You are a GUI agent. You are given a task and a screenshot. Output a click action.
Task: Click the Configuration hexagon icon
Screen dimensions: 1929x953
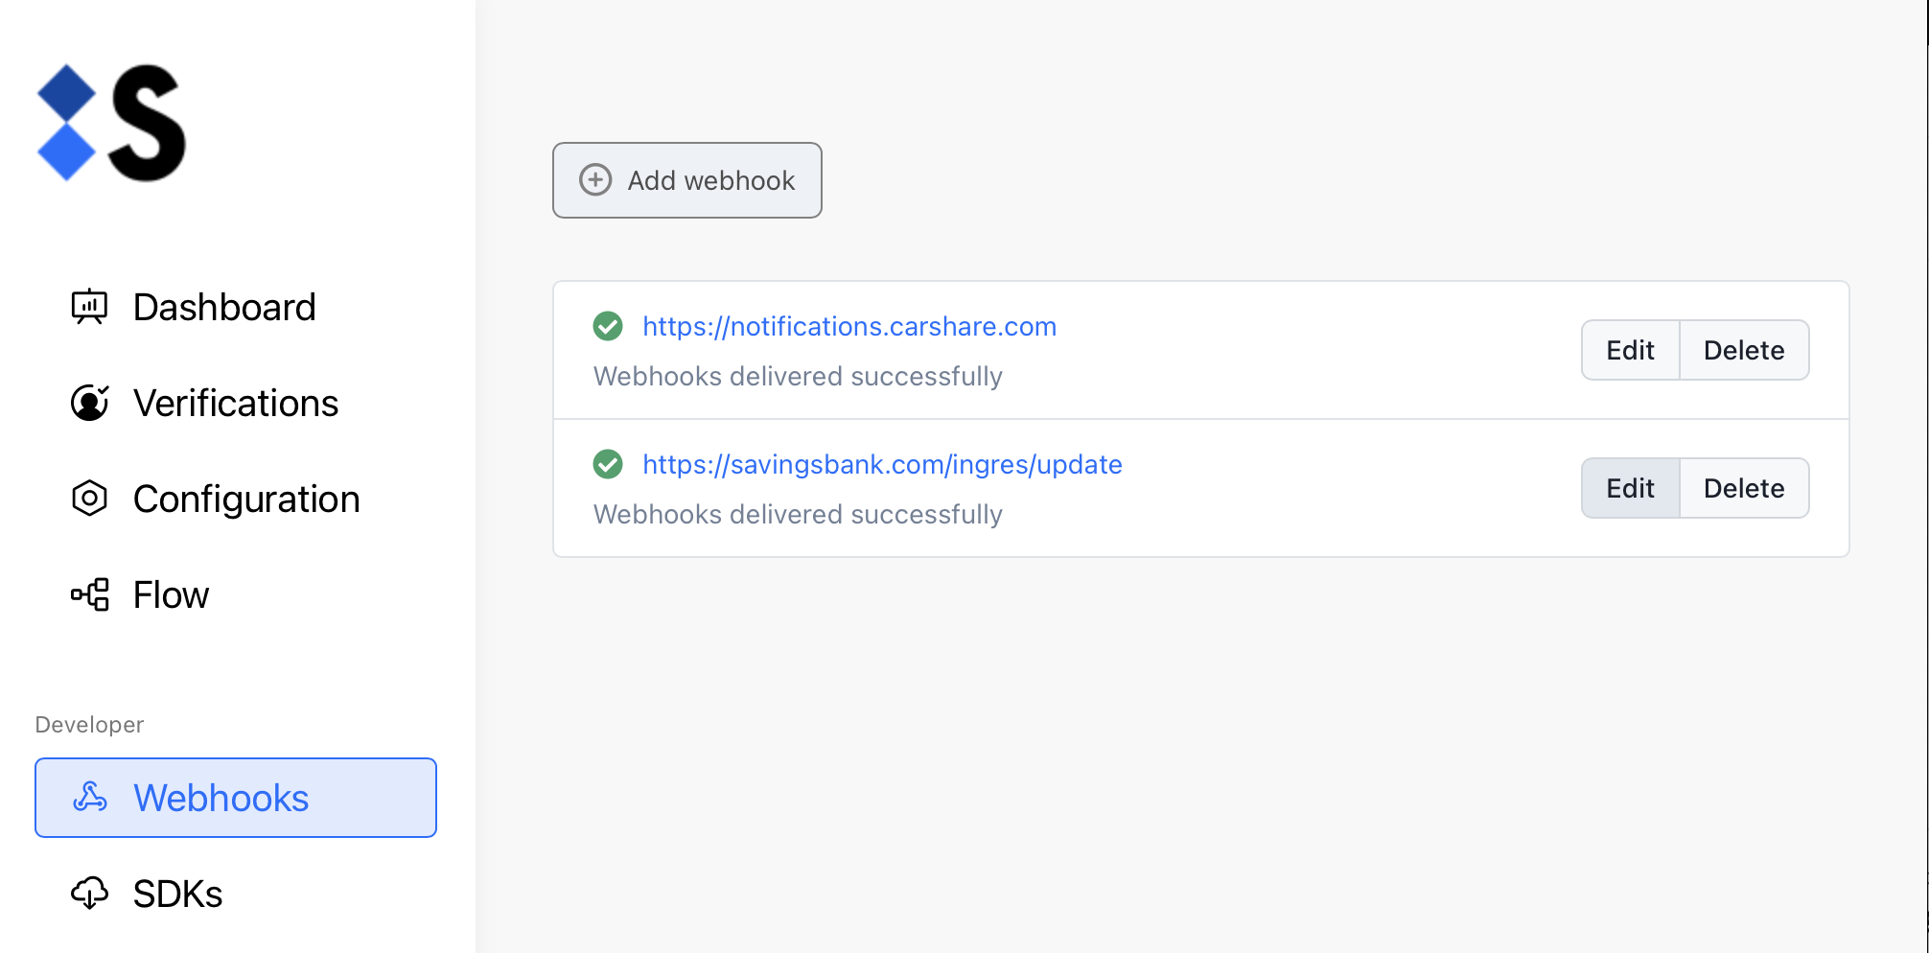89,499
